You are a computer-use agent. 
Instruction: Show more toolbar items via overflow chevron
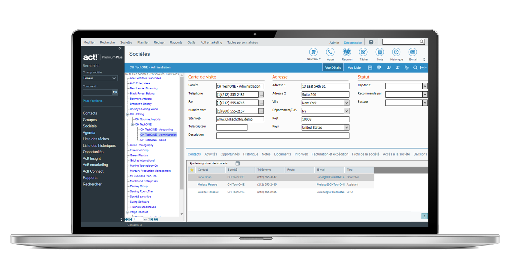coord(424,59)
